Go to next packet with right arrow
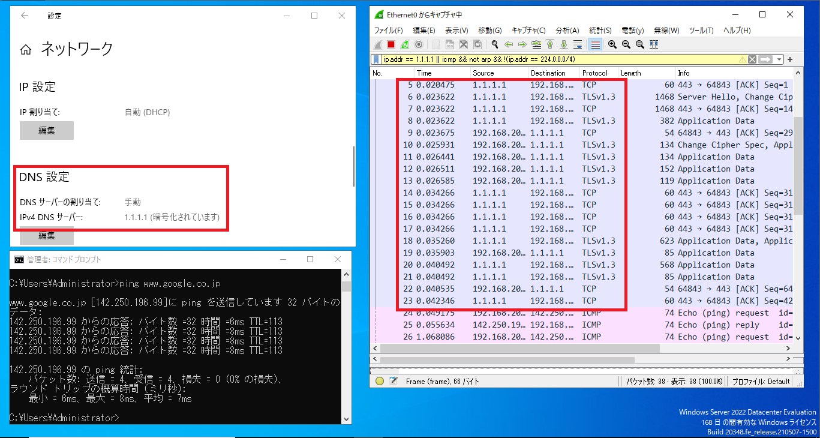820x438 pixels. pyautogui.click(x=522, y=44)
